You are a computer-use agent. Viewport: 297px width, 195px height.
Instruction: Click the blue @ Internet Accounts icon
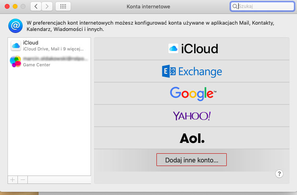click(x=15, y=25)
